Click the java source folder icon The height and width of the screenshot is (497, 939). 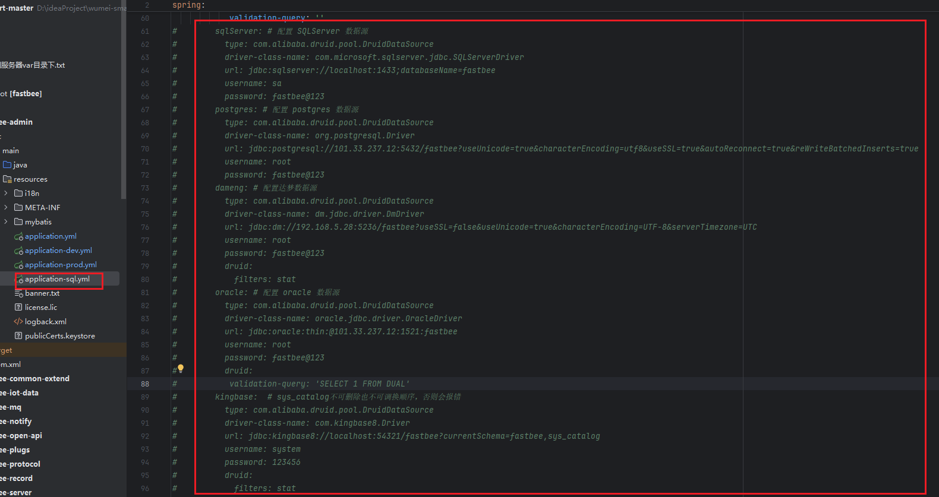(x=7, y=165)
